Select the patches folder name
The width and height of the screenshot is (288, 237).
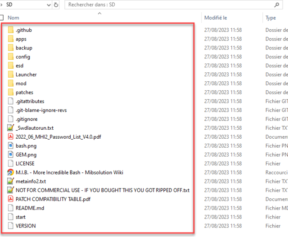pyautogui.click(x=24, y=92)
